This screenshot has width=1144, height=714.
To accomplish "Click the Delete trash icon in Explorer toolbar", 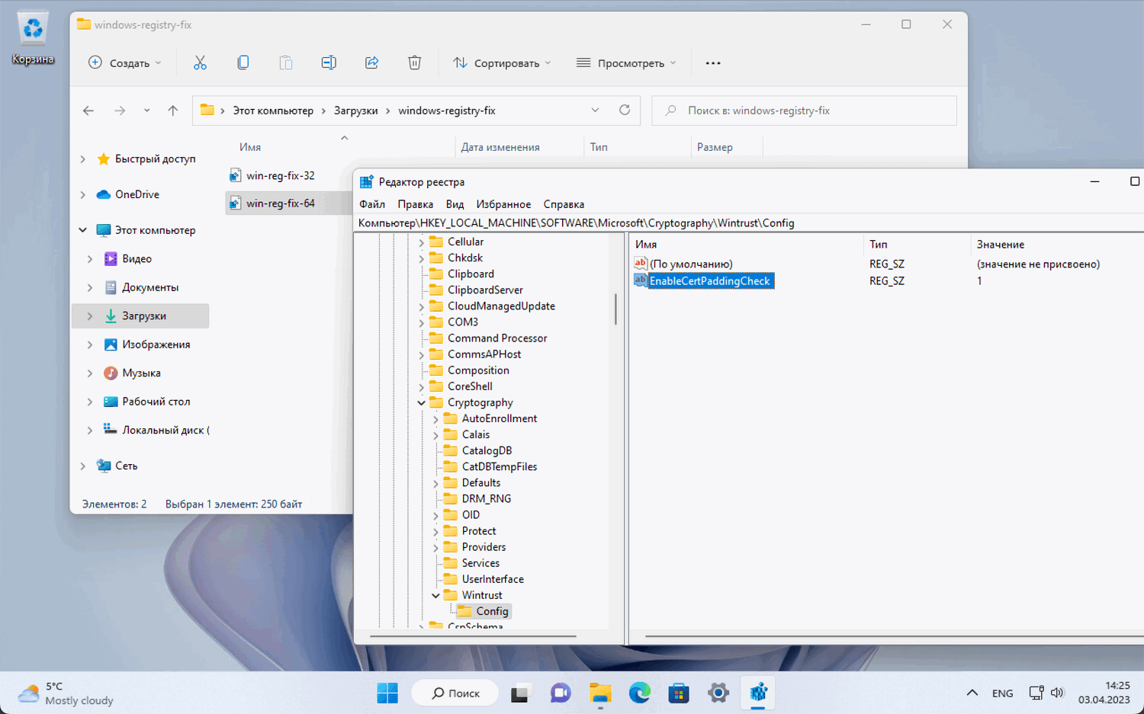I will point(414,63).
